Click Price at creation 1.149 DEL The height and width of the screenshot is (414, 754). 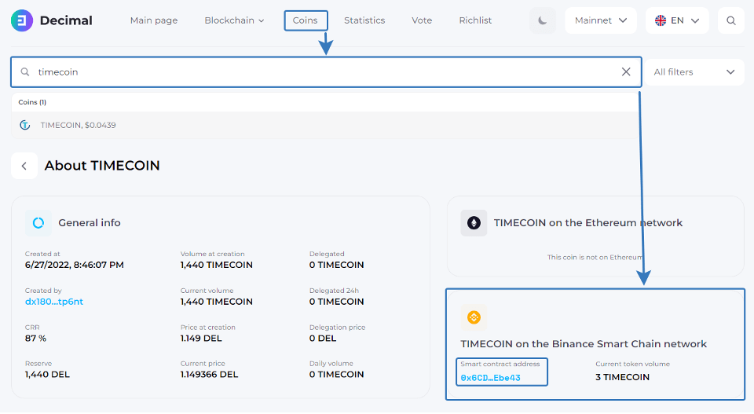pos(201,339)
